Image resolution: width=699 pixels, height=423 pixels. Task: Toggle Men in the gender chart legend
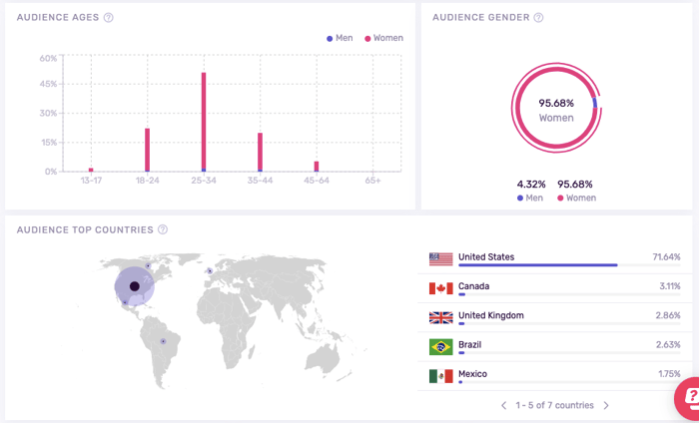pos(530,198)
